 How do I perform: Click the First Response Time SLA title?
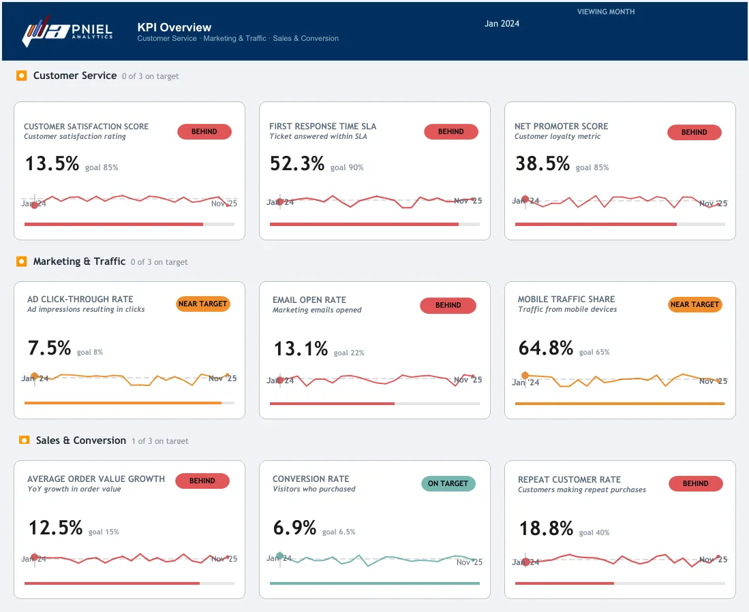[x=323, y=127]
